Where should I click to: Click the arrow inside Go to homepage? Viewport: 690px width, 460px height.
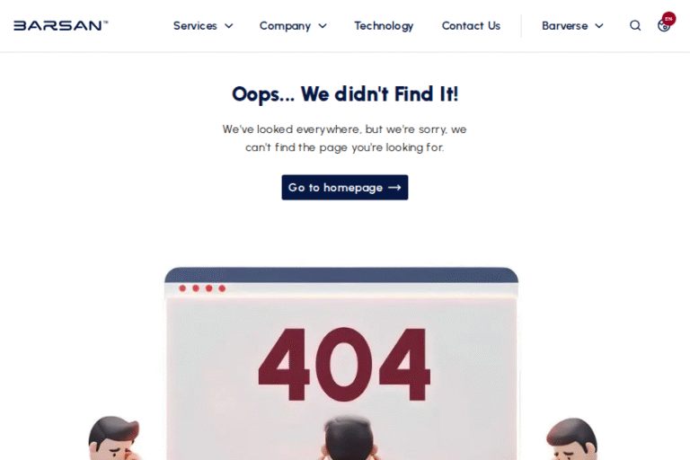coord(394,188)
